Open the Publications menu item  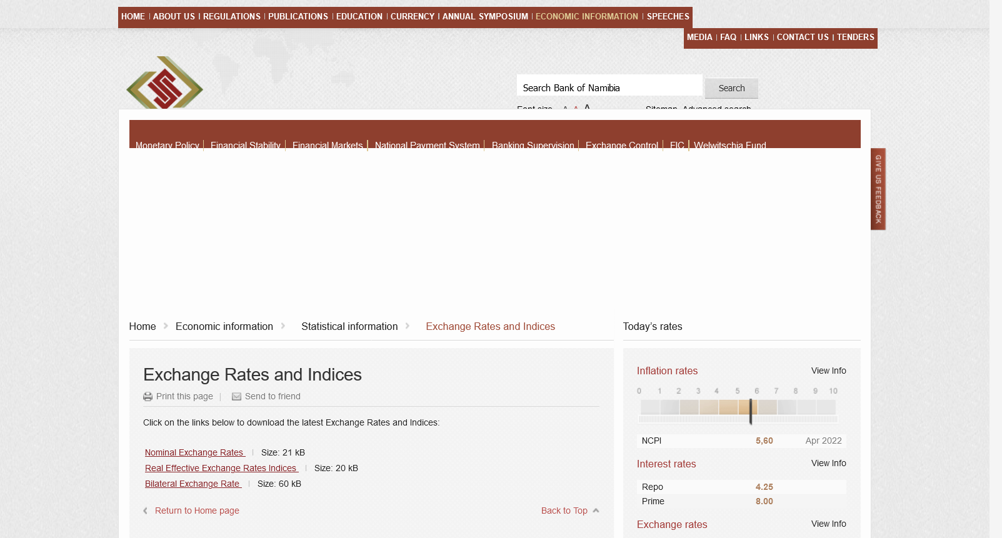coord(298,17)
